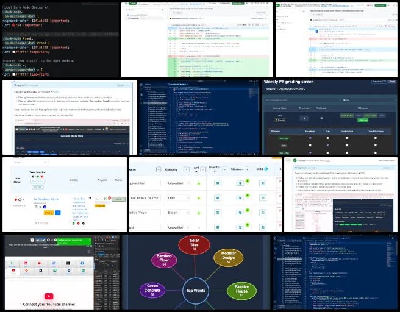This screenshot has width=400, height=312.
Task: Click Export to CSV on PR grading screen
Action: (x=379, y=82)
